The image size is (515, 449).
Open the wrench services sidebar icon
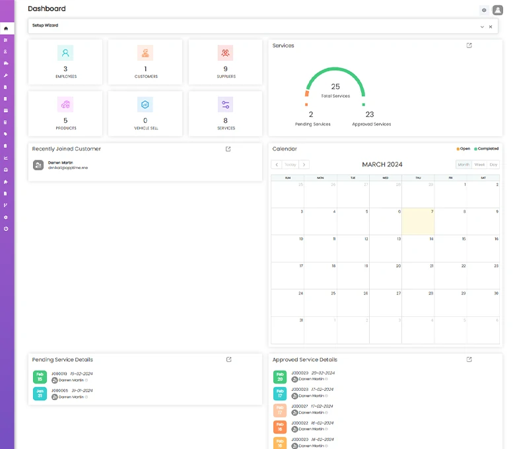pos(5,75)
